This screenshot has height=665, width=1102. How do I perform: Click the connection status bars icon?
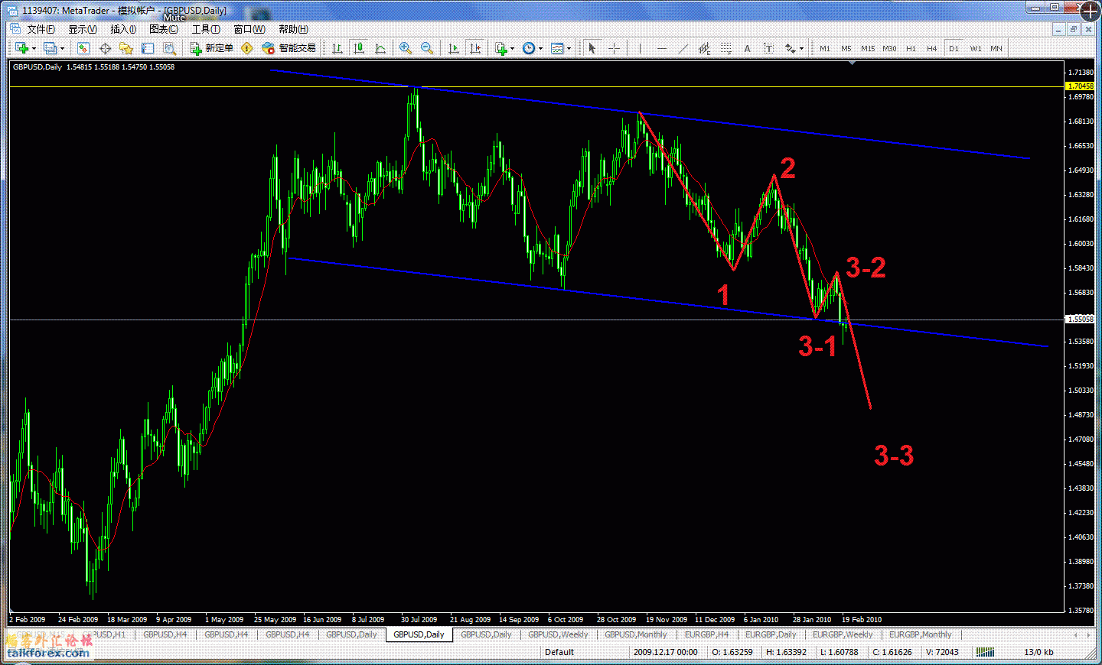pos(985,652)
